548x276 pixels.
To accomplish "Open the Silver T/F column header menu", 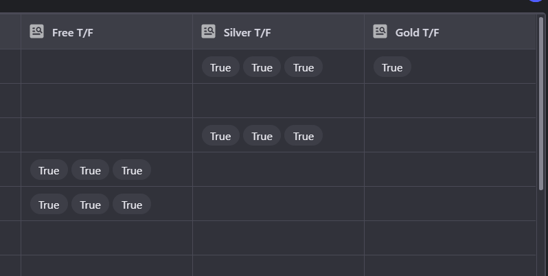I will coord(279,32).
